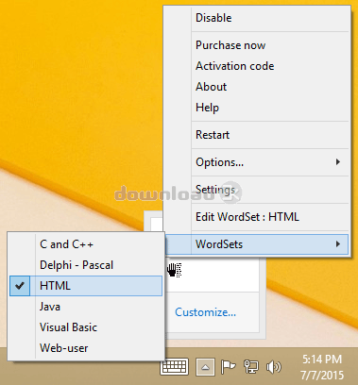
Task: Open the Customize... link in tray overflow
Action: click(x=205, y=312)
